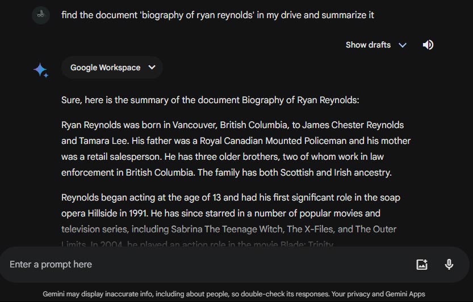Screen dimensions: 473x302
Task: Expand the Google Workspace chevron arrow
Action: point(152,67)
